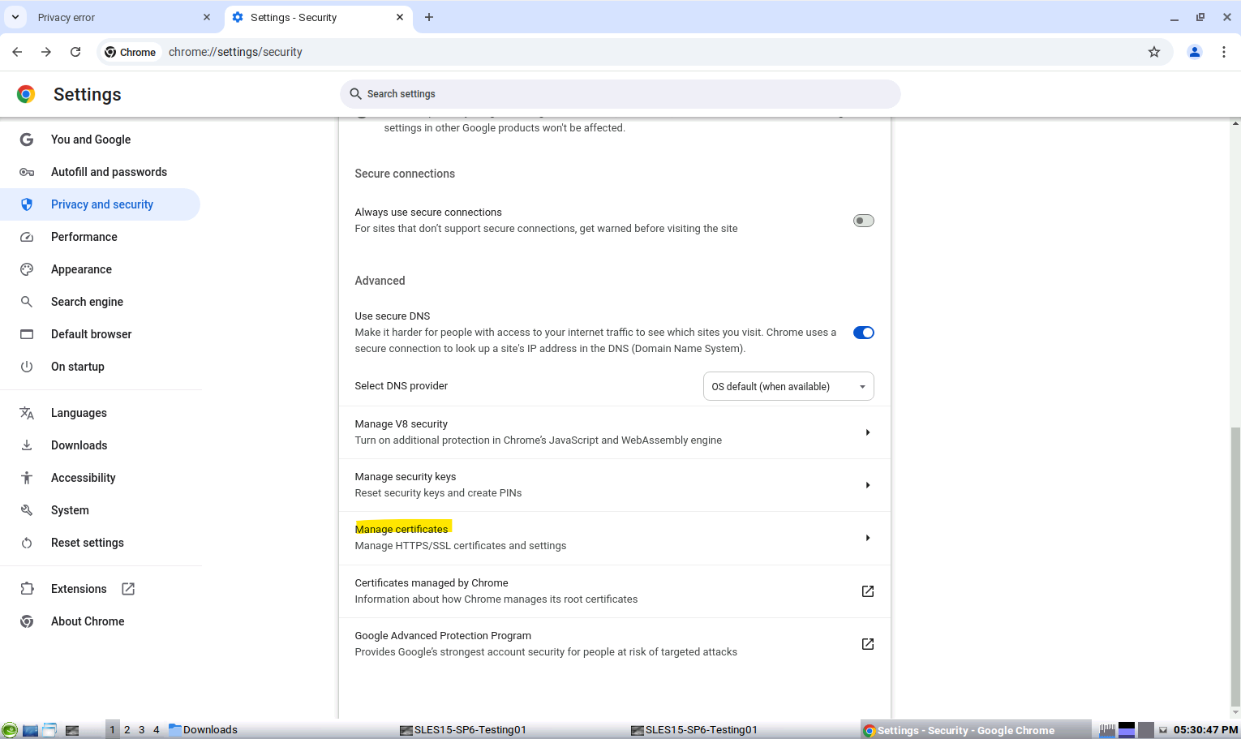
Task: Expand the Manage security keys row arrow
Action: 868,485
